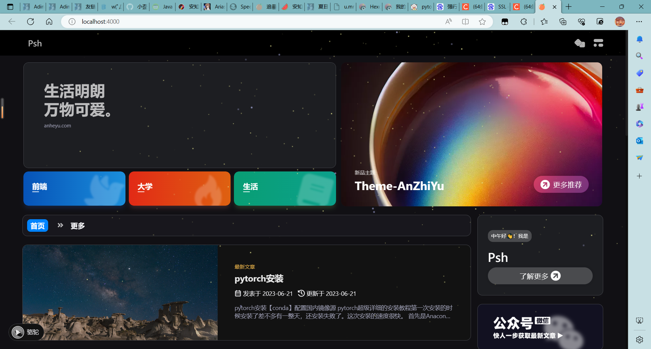Expand sidebar with the plus customize button
Image resolution: width=651 pixels, height=349 pixels.
coord(639,176)
